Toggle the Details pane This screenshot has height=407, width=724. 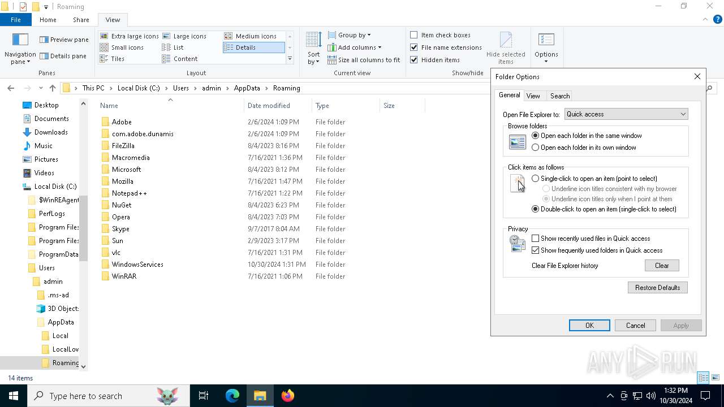(x=63, y=56)
